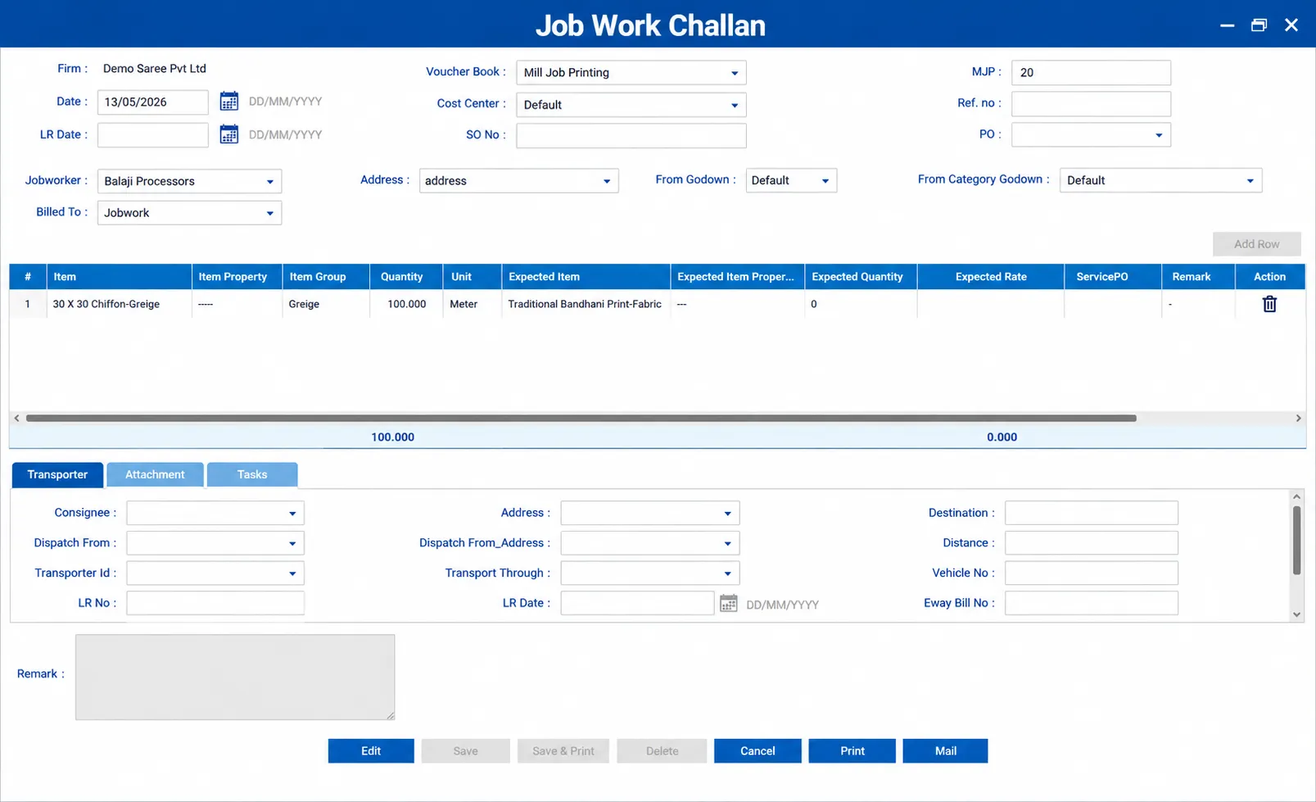The image size is (1316, 802).
Task: Focus the Eway Bill No input field
Action: (x=1092, y=603)
